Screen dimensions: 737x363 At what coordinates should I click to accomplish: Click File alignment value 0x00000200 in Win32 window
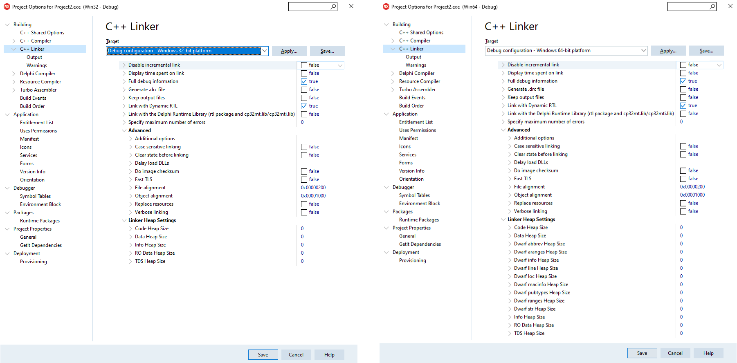tap(313, 188)
